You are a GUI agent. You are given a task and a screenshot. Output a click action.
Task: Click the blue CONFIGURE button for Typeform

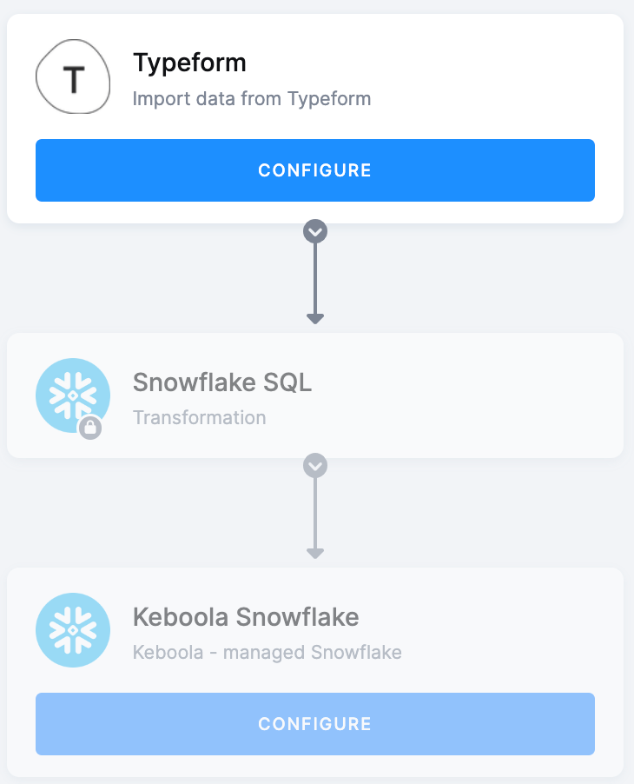[x=314, y=170]
